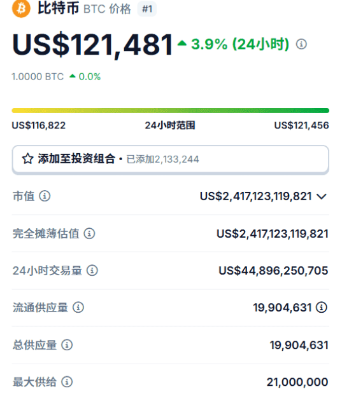342x396 pixels.
Task: Click the 添加至投资组合 button
Action: click(x=171, y=160)
